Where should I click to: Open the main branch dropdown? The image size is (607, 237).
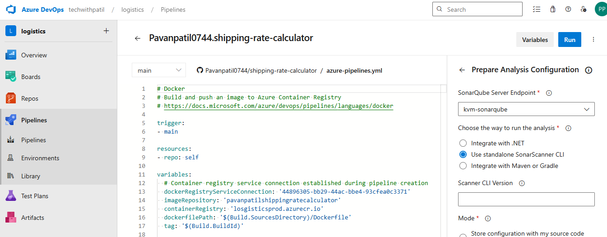pos(159,70)
